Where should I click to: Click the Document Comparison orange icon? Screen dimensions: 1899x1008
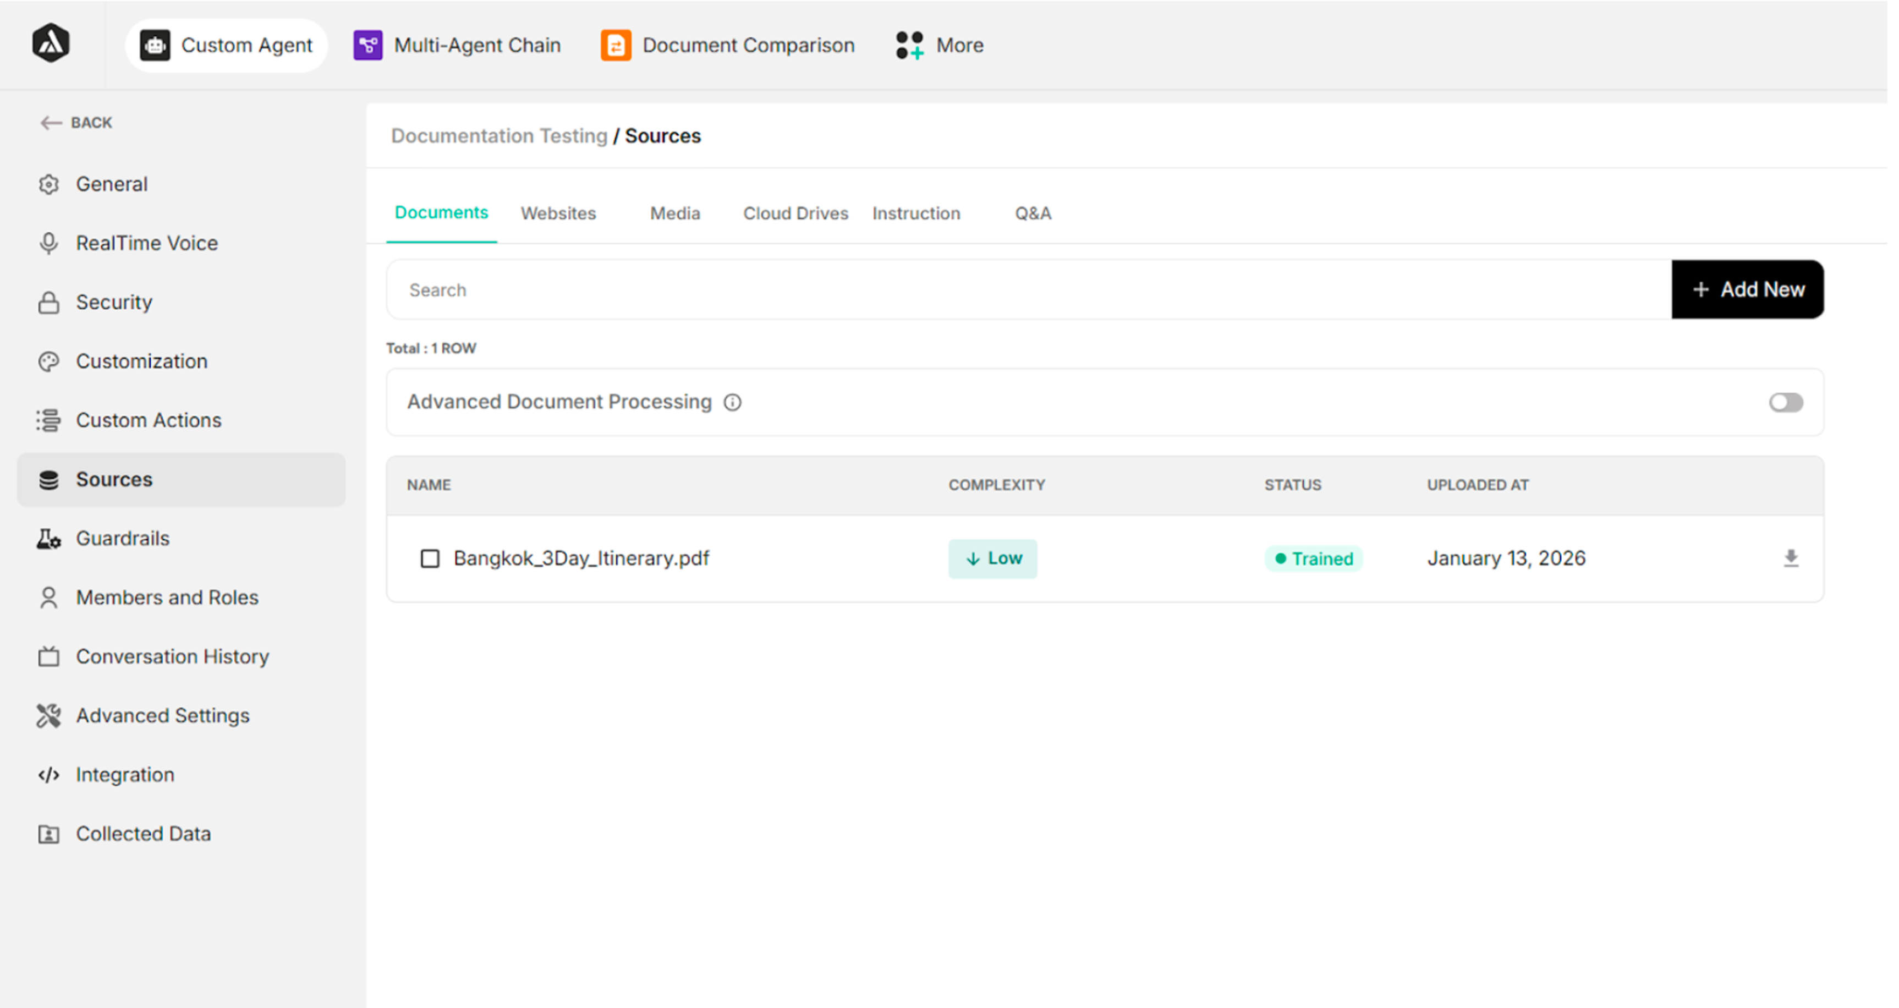pyautogui.click(x=616, y=45)
